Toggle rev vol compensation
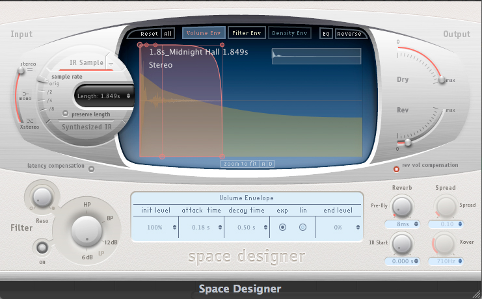This screenshot has width=482, height=299. [397, 169]
